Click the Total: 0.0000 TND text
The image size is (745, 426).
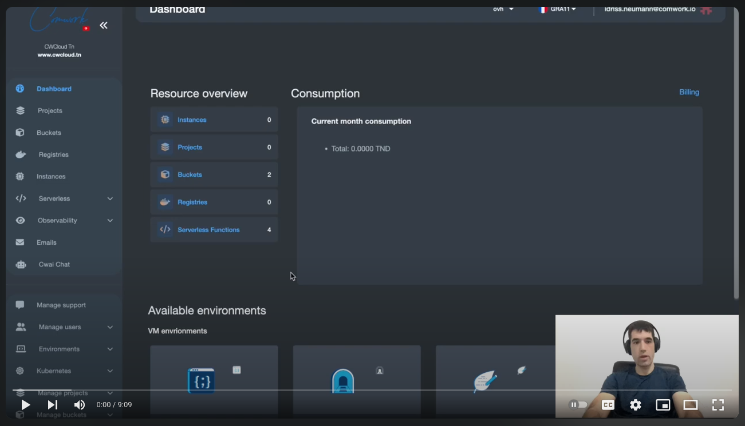361,149
